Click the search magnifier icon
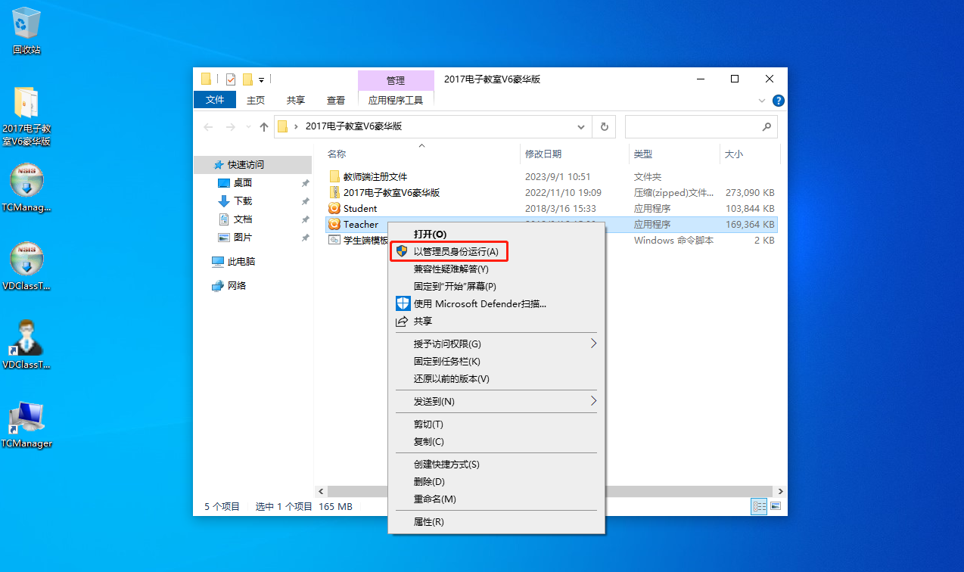Screen dimensions: 964x572 [x=767, y=127]
